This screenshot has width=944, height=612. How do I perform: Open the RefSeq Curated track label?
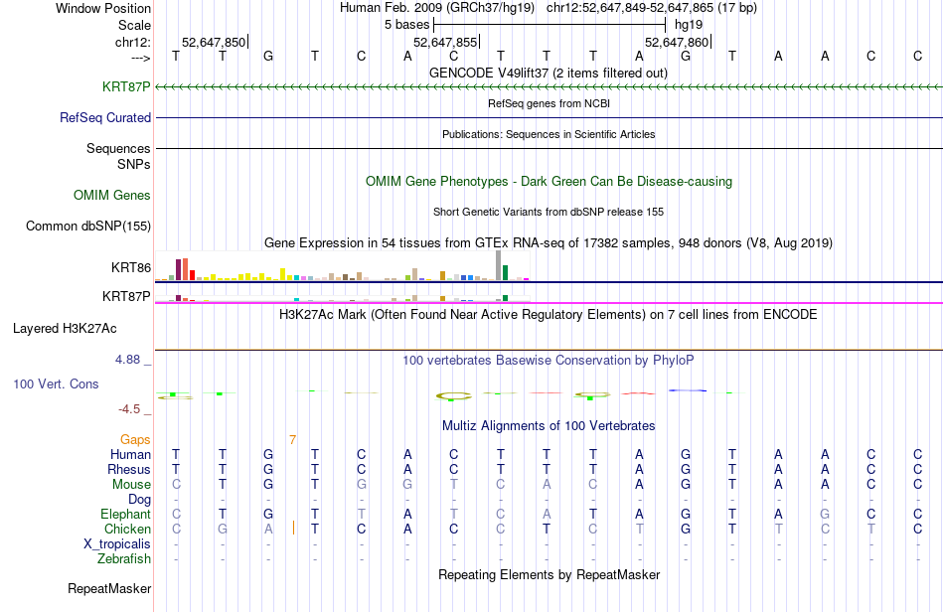pos(104,117)
